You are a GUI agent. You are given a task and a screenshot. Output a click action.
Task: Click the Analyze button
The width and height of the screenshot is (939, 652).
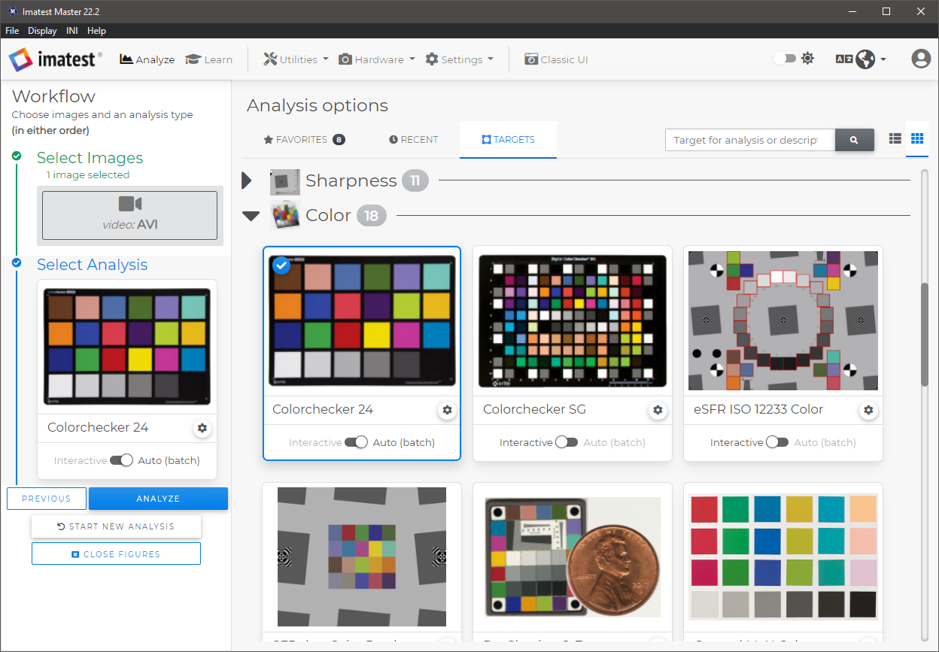[x=158, y=499]
